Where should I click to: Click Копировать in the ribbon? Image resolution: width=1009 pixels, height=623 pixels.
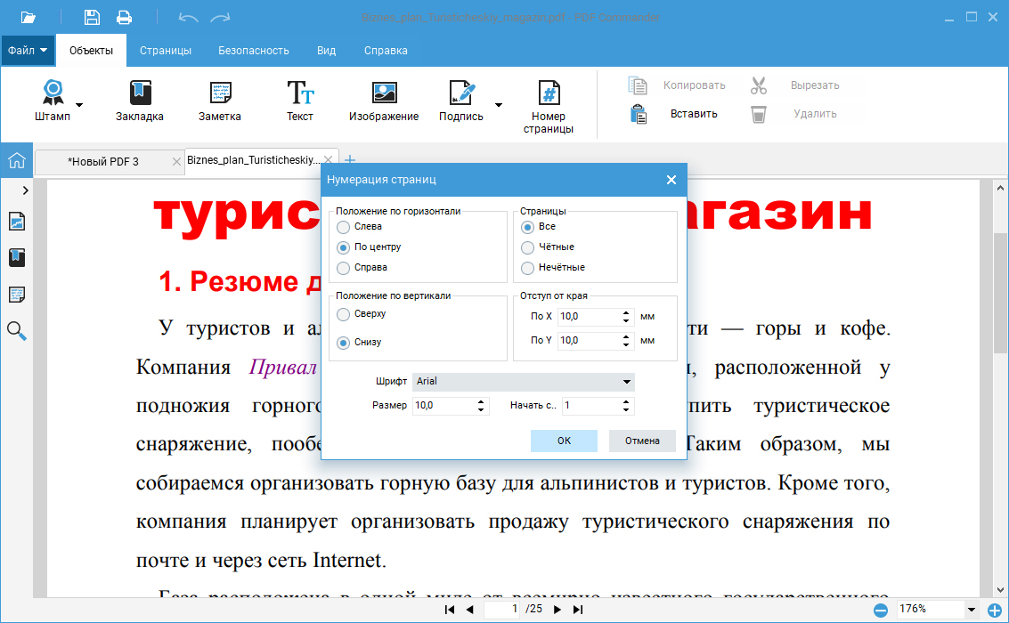pos(677,85)
